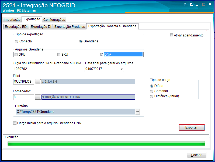The height and width of the screenshot is (162, 215).
Task: Choose Diária load type
Action: (x=157, y=86)
